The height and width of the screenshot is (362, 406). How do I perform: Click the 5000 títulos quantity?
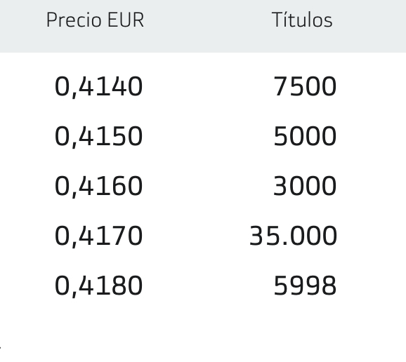[x=305, y=137]
